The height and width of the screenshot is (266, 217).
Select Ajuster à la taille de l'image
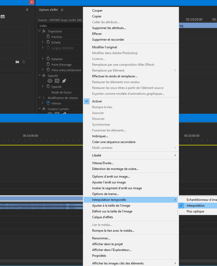click(x=131, y=206)
